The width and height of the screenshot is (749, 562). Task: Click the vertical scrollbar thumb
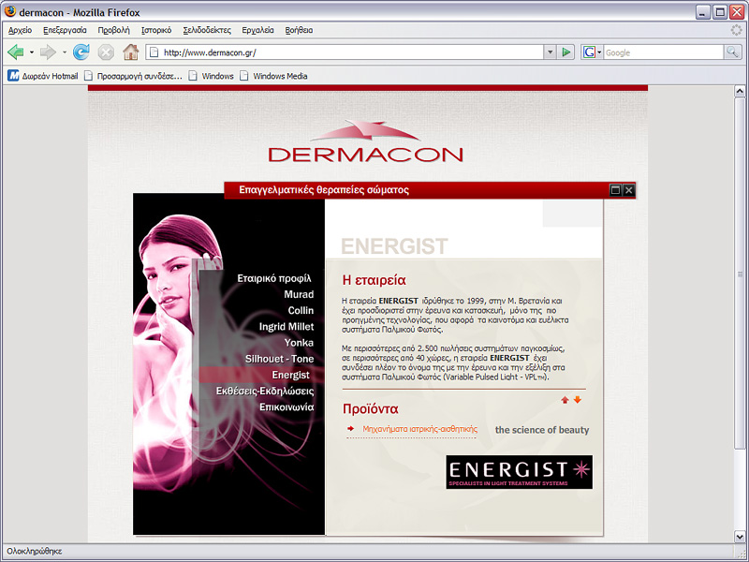[740, 273]
